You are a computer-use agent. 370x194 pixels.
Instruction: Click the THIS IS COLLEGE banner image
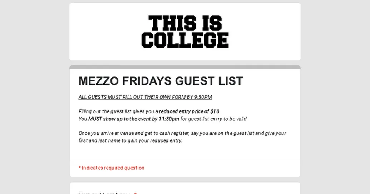pyautogui.click(x=185, y=31)
